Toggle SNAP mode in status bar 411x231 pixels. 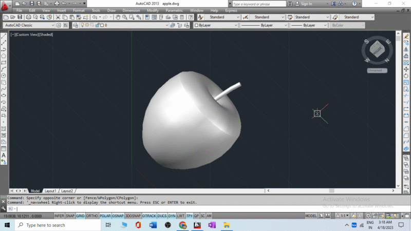tap(70, 216)
